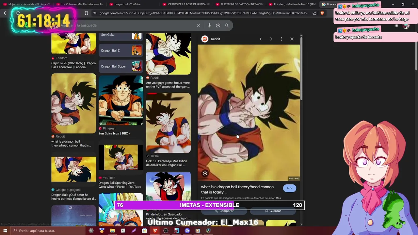The image size is (418, 235).
Task: Open the 'Más' link under copyright notice
Action: click(278, 198)
